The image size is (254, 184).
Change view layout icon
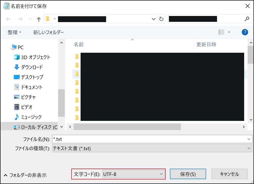[221, 32]
